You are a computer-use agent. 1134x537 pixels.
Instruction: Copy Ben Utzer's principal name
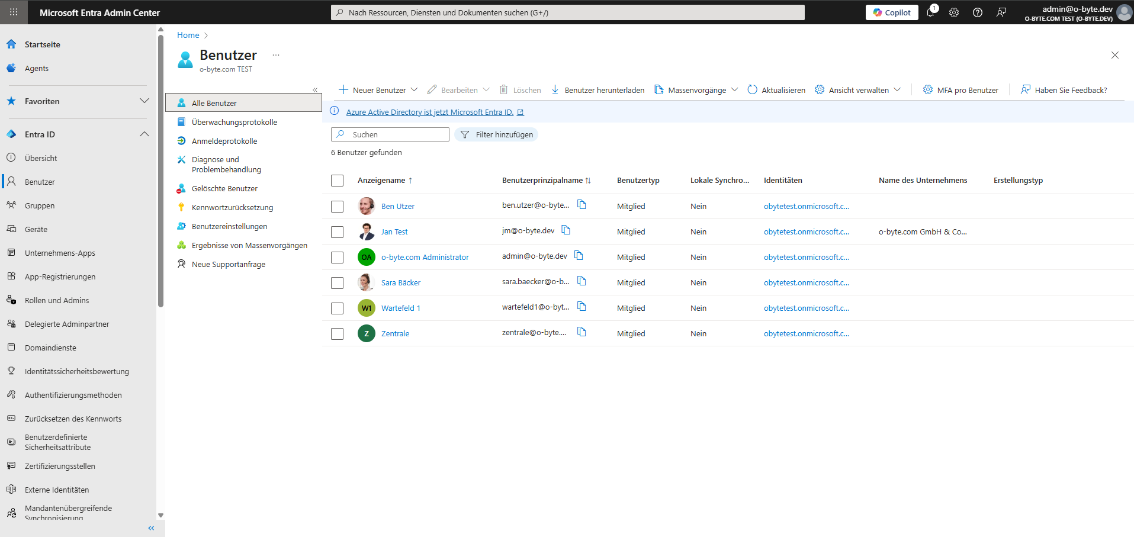point(582,205)
